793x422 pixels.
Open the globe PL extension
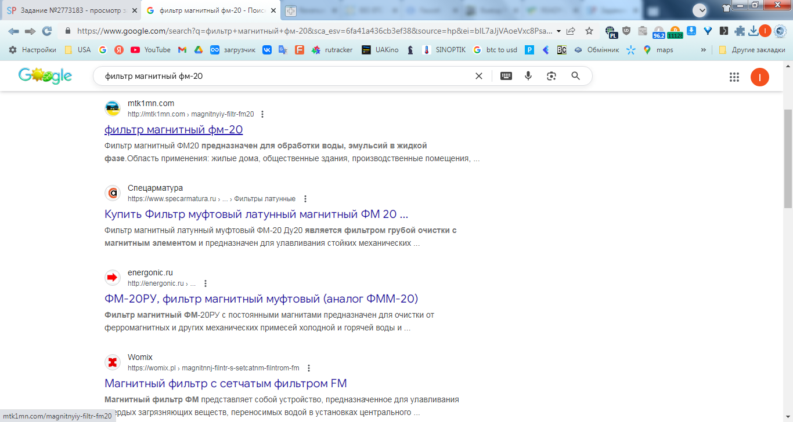[x=611, y=32]
